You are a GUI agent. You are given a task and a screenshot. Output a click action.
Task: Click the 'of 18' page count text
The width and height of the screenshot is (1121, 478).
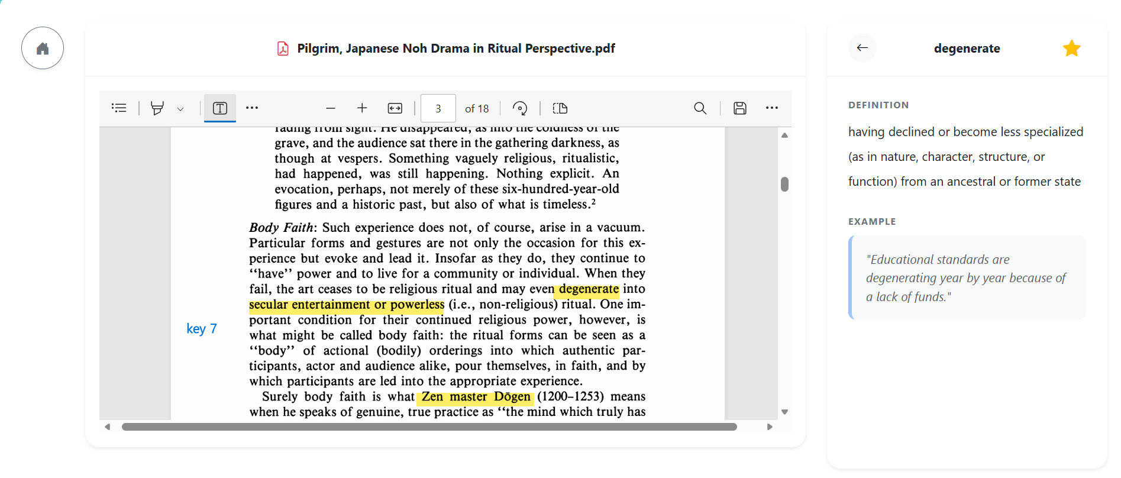pos(477,108)
